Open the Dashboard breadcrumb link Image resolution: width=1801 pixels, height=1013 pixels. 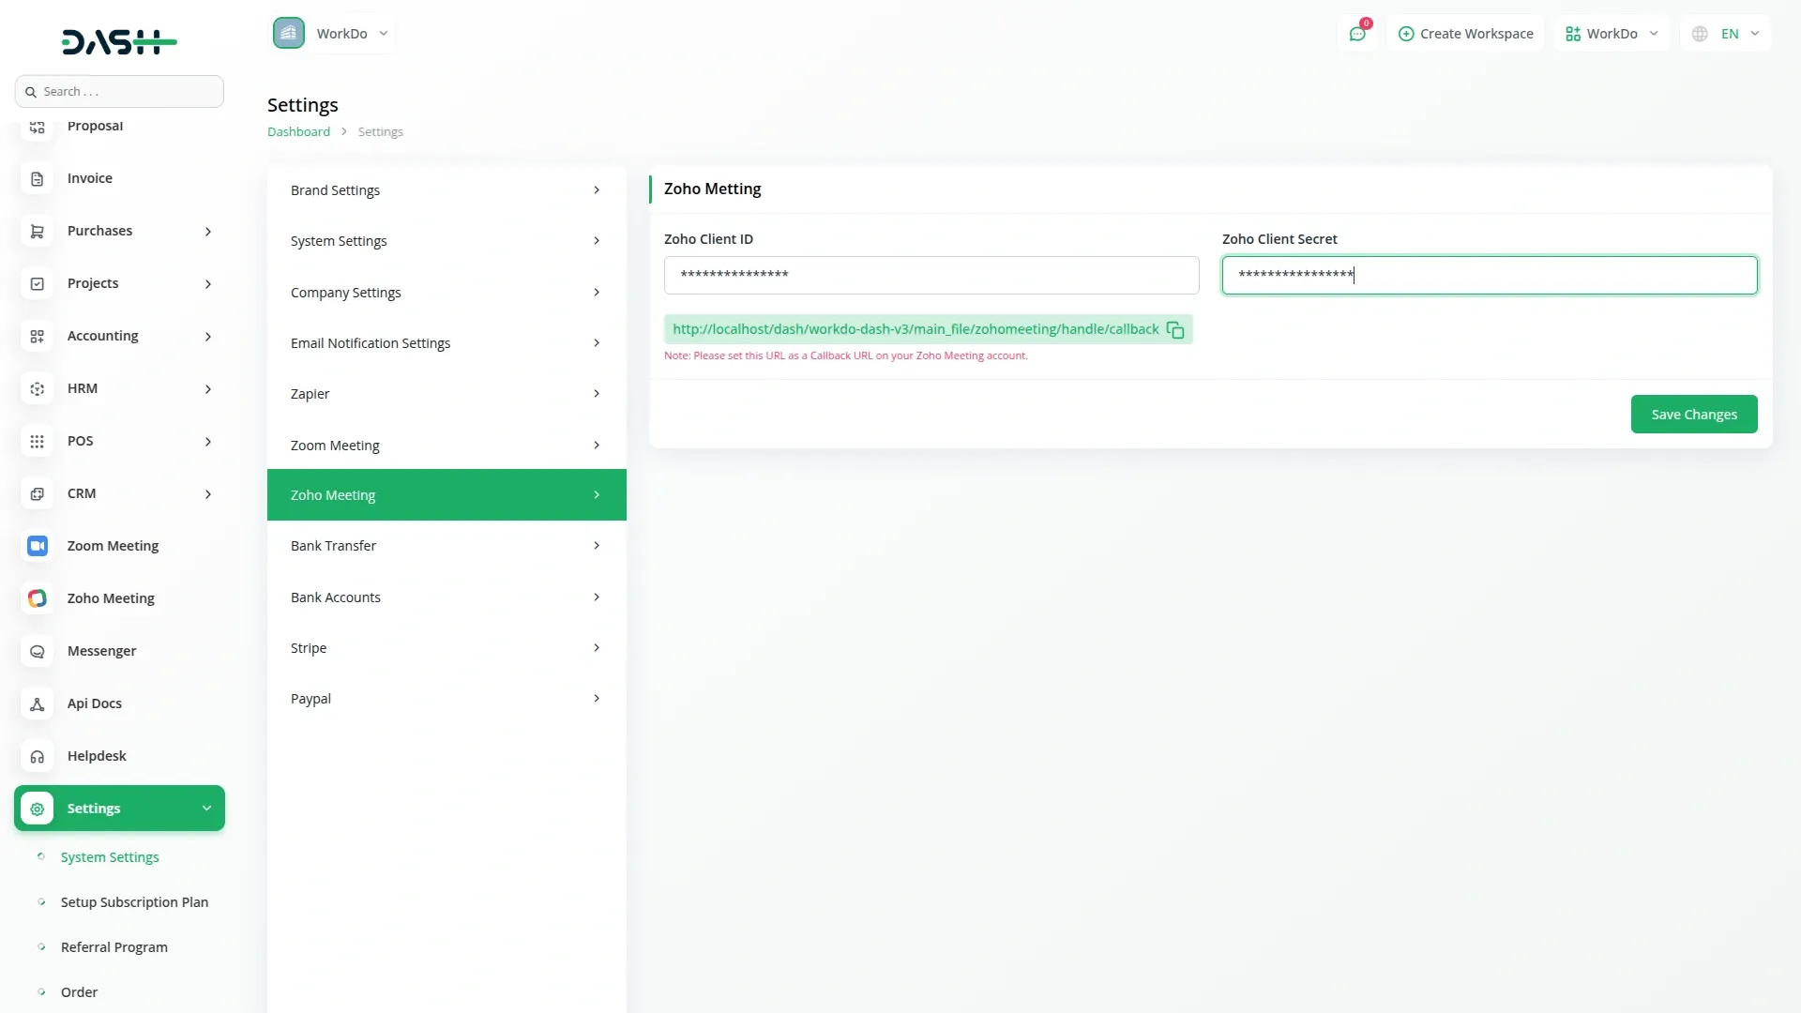pos(297,131)
